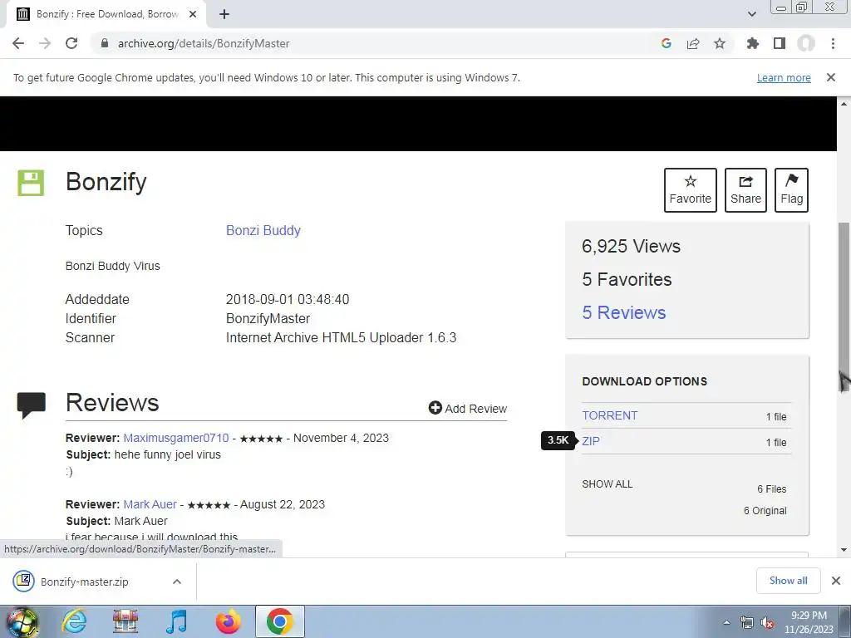The image size is (851, 638).
Task: Expand the tab search dropdown arrow
Action: tap(751, 14)
